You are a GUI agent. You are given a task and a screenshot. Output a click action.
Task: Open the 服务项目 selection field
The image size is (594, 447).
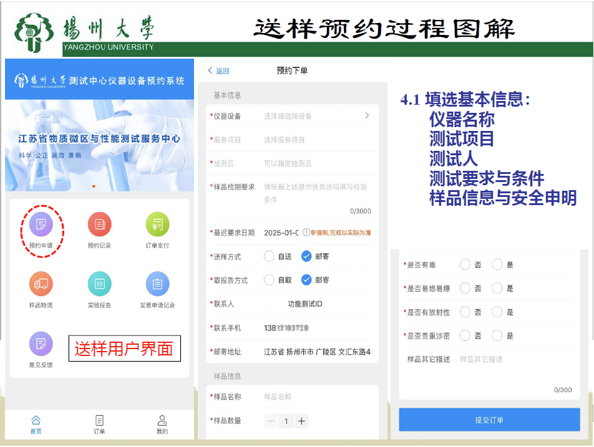click(x=315, y=140)
